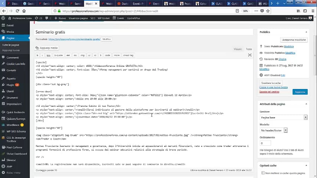Image resolution: width=317 pixels, height=178 pixels.
Task: Open WP Rocket admin bar menu
Action: [x=104, y=18]
